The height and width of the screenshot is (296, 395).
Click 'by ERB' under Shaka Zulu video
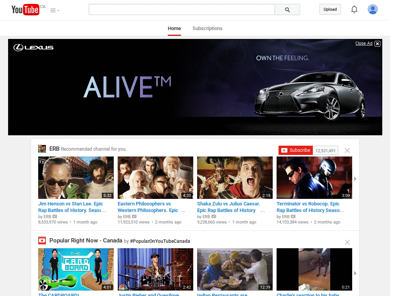click(204, 217)
